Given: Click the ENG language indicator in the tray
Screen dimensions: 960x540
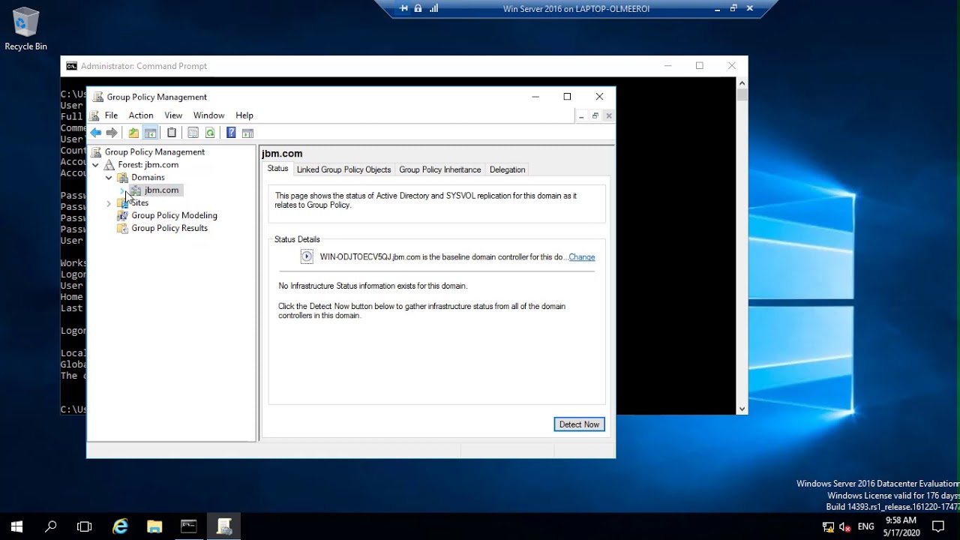Looking at the screenshot, I should click(x=866, y=526).
